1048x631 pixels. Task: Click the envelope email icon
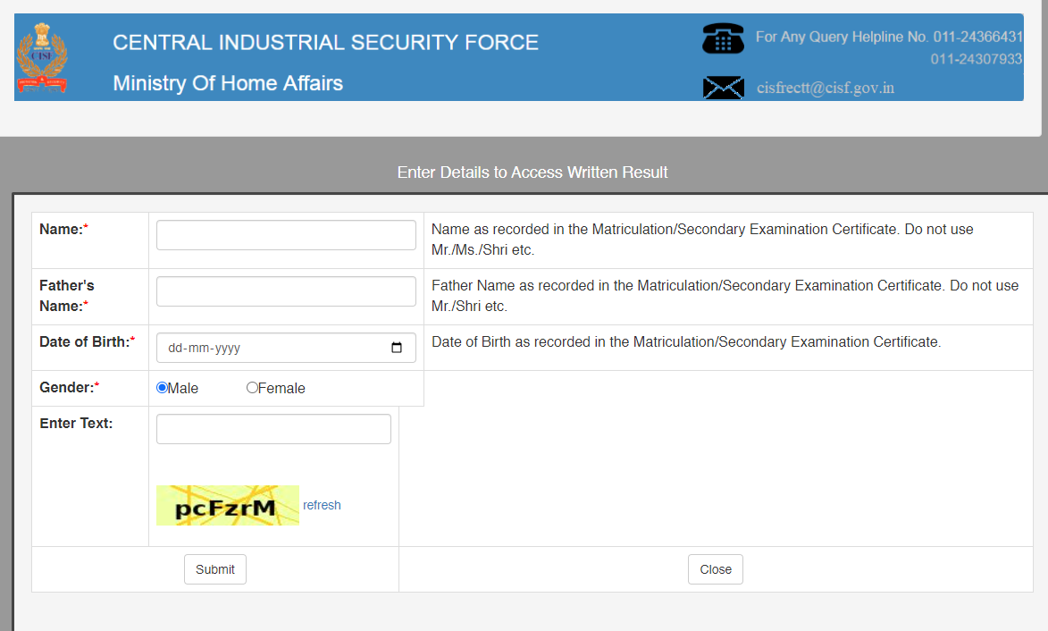pos(723,88)
